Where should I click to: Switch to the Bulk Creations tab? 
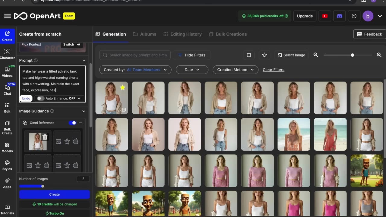228,34
